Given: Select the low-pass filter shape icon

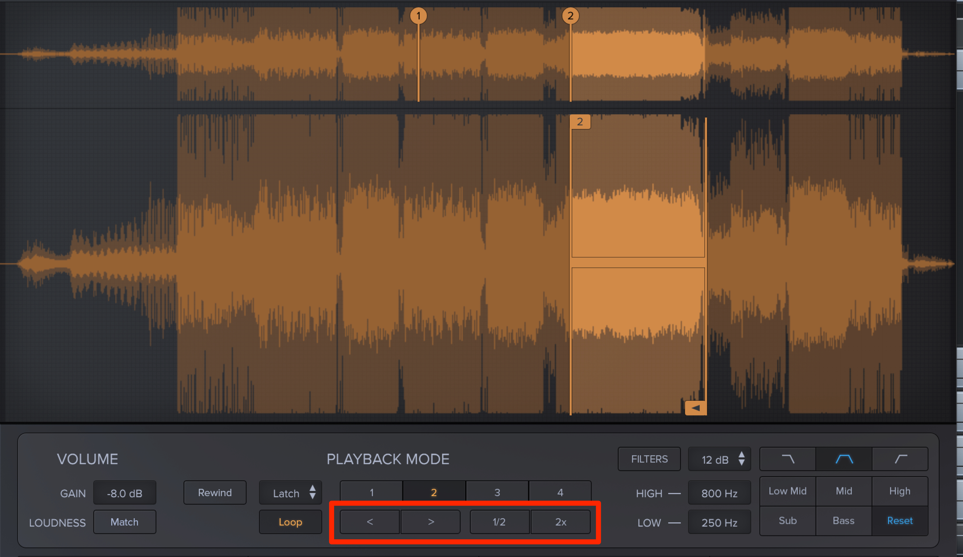Looking at the screenshot, I should 788,459.
